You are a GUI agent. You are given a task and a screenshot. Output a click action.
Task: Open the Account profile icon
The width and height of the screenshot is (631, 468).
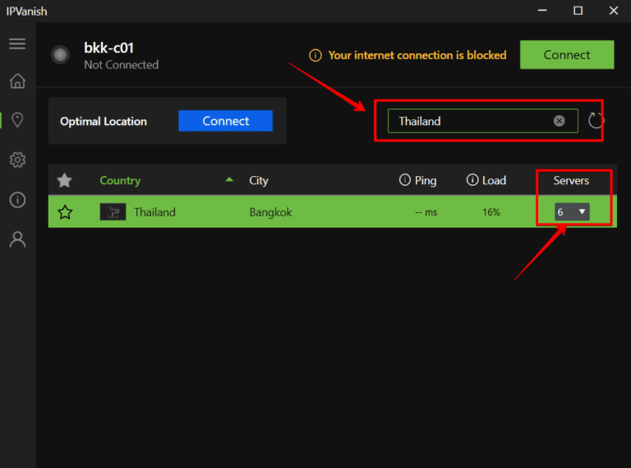point(17,239)
